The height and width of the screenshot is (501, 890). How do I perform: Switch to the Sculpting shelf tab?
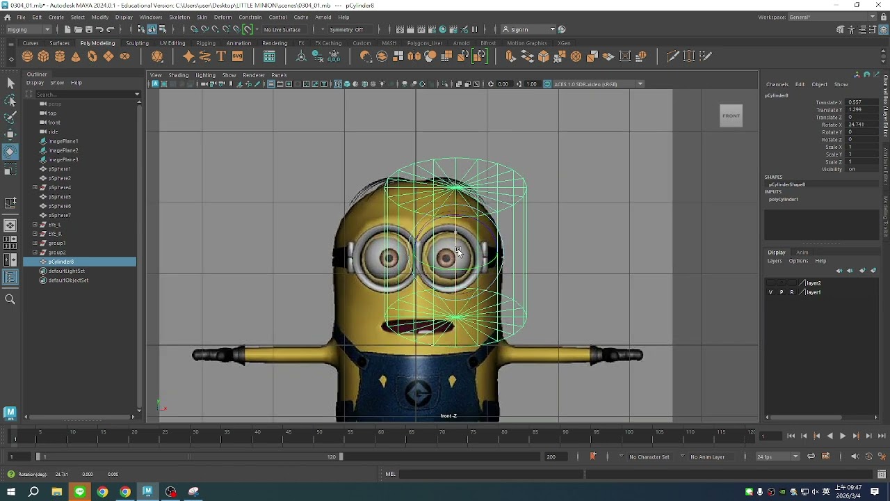137,43
